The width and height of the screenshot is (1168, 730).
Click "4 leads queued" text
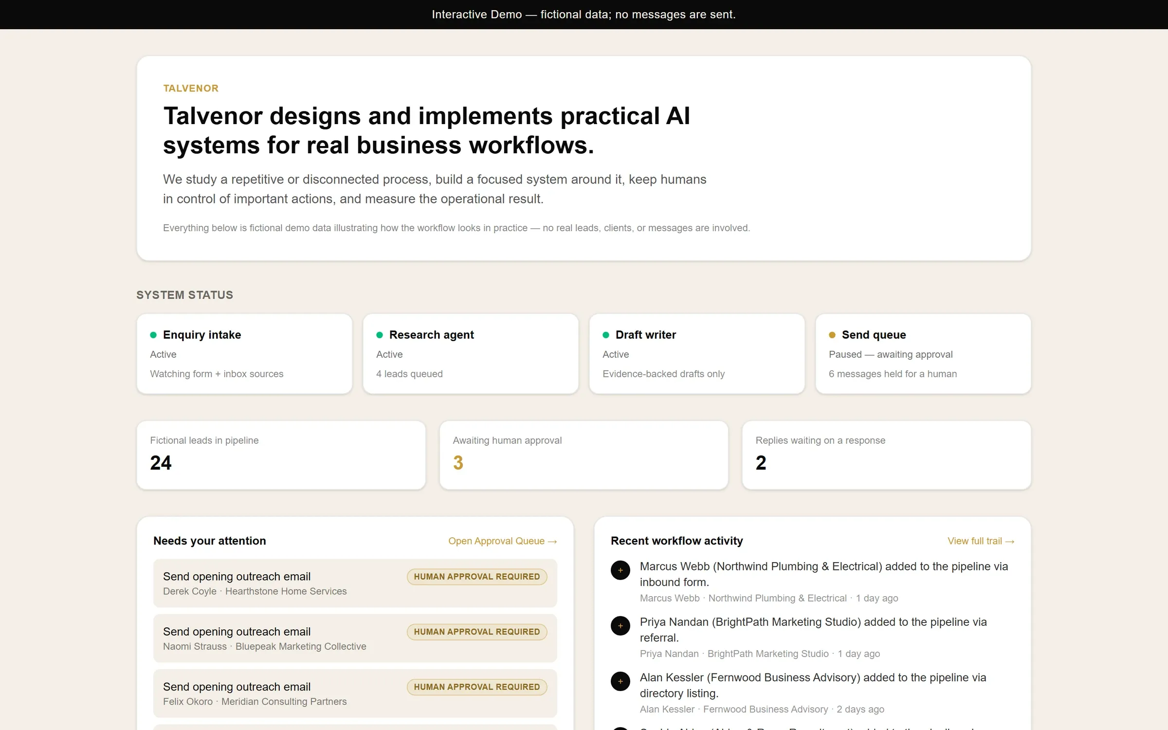click(x=409, y=374)
